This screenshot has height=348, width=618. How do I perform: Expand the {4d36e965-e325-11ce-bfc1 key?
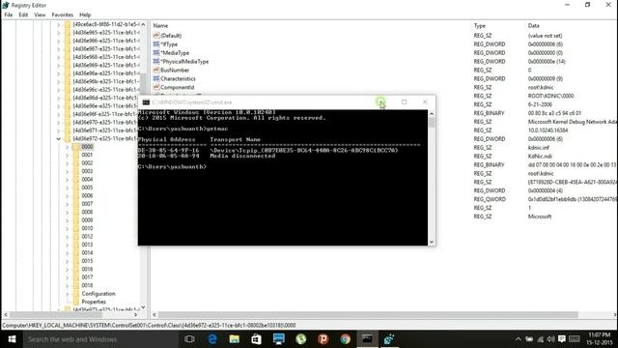tap(58, 32)
